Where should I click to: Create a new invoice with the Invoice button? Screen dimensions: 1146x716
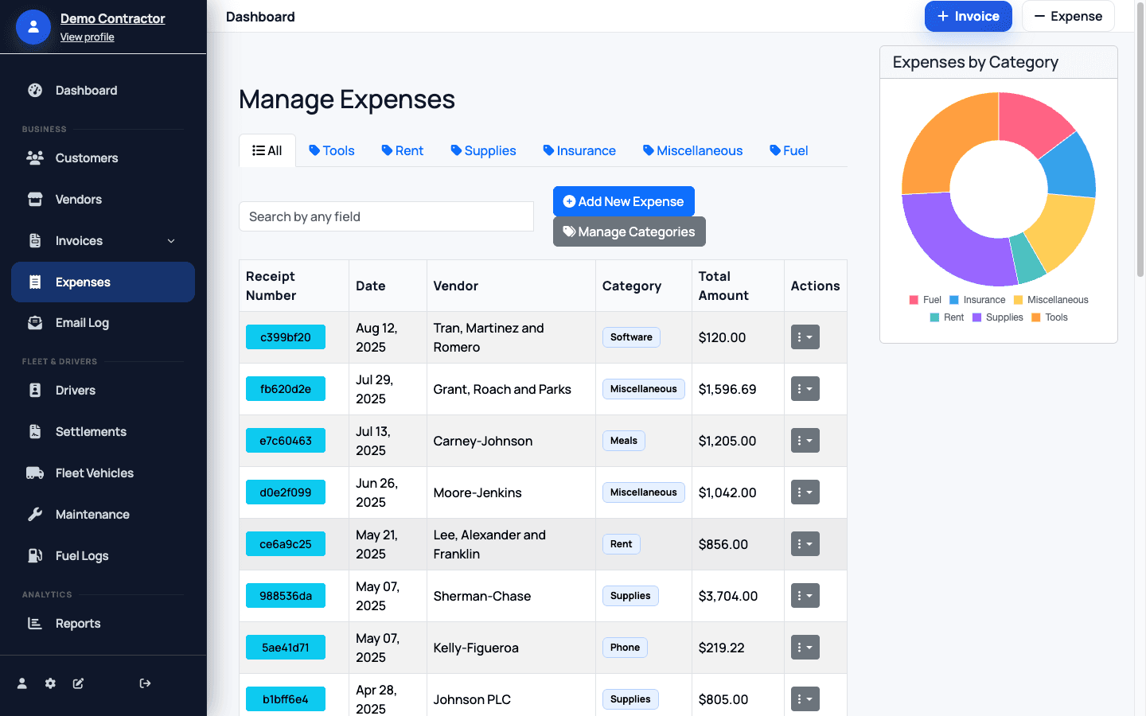(969, 17)
